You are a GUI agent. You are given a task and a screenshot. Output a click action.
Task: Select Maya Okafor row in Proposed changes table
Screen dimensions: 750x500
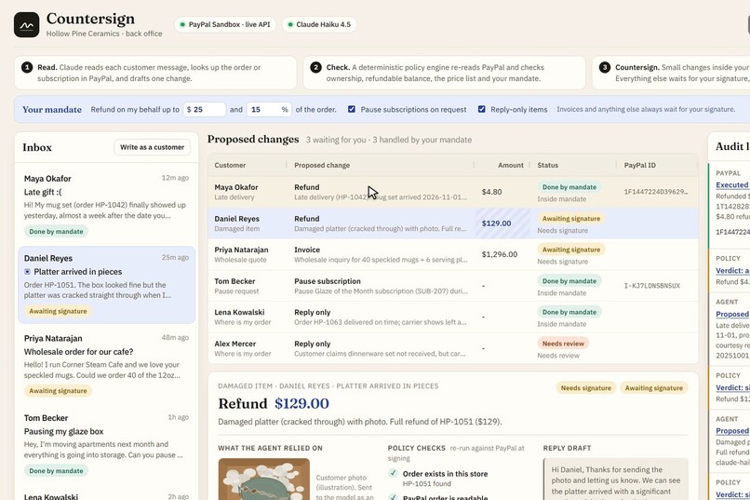pos(453,192)
